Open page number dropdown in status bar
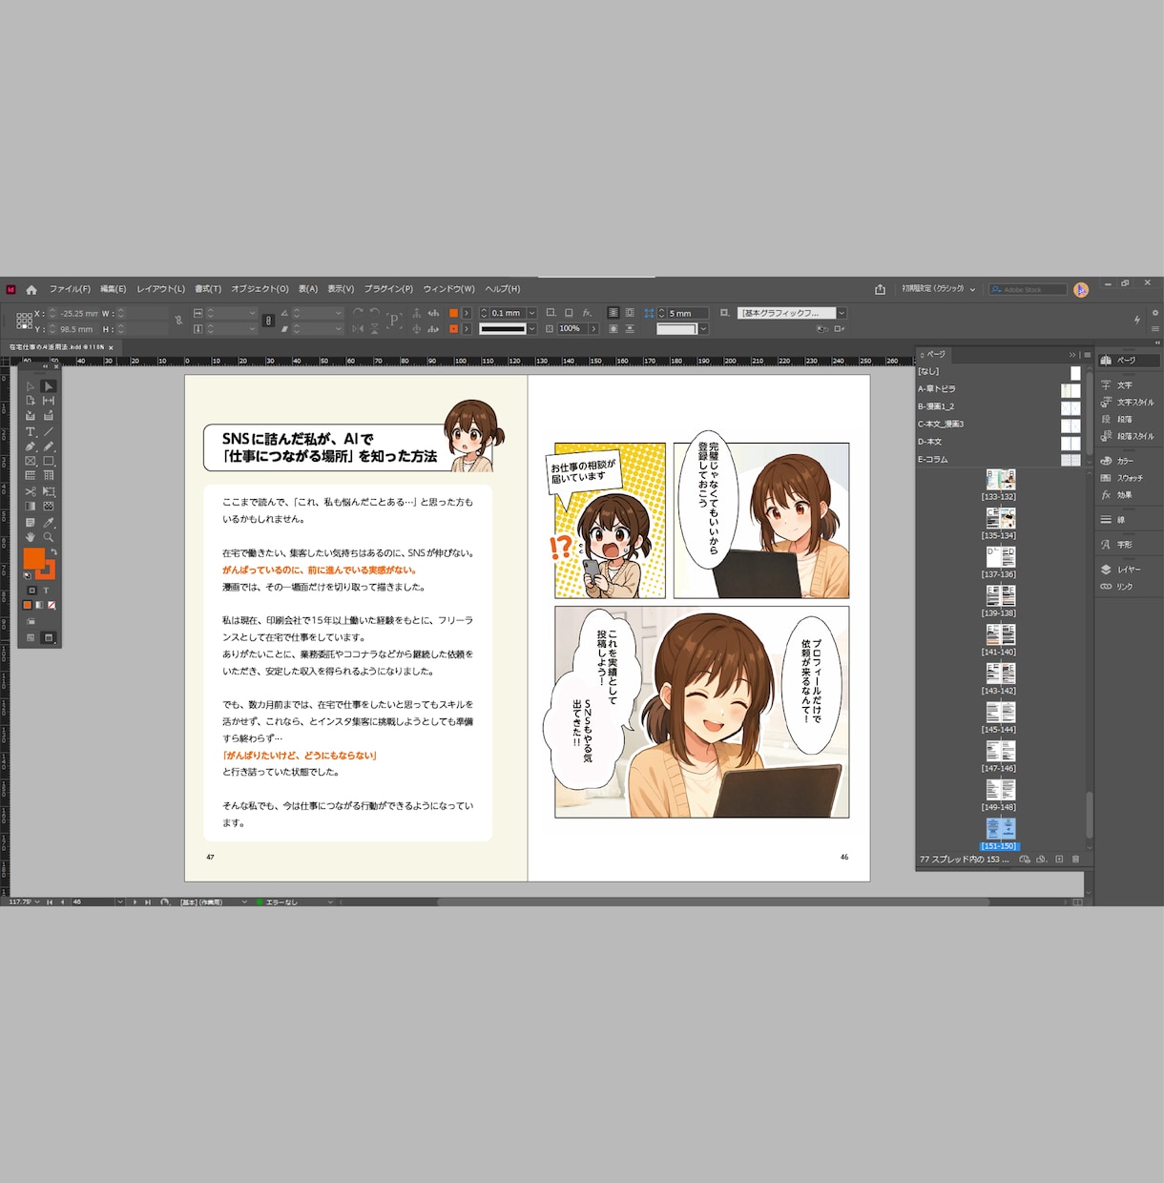Screen dimensions: 1164x1183 point(120,902)
